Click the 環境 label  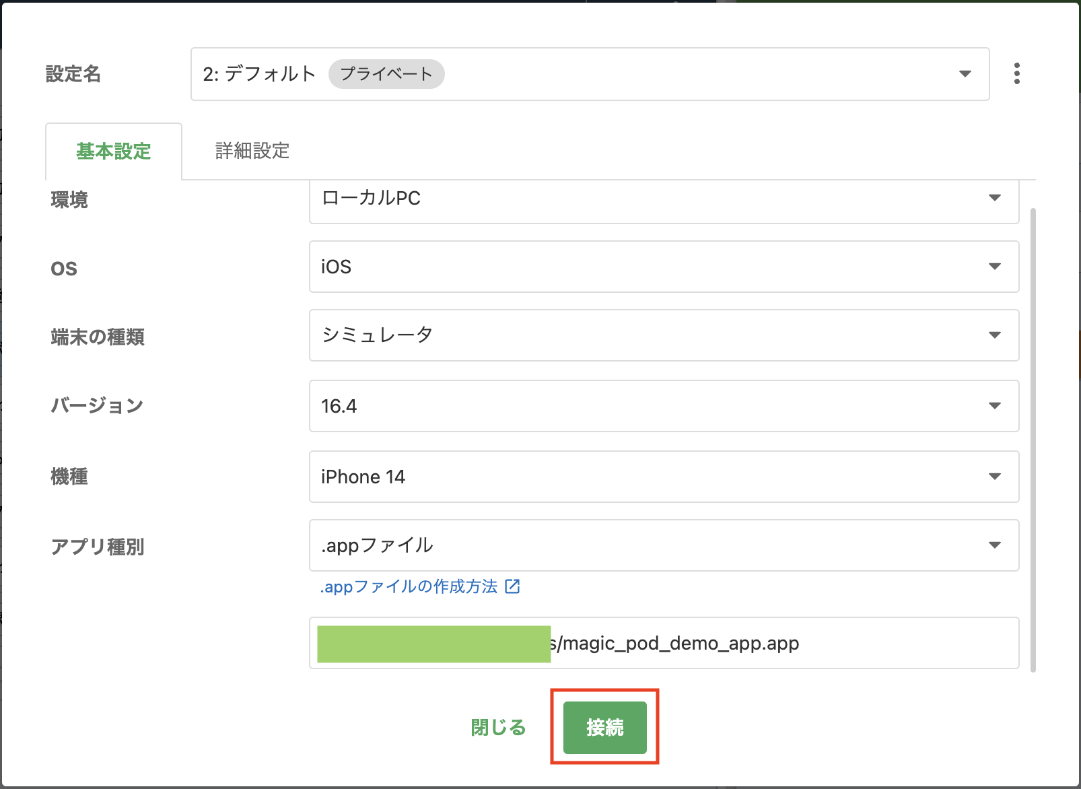pos(69,200)
